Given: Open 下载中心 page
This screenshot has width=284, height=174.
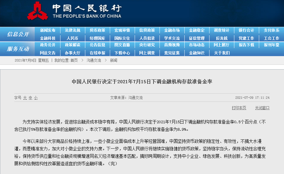Looking at the screenshot, I should [122, 53].
